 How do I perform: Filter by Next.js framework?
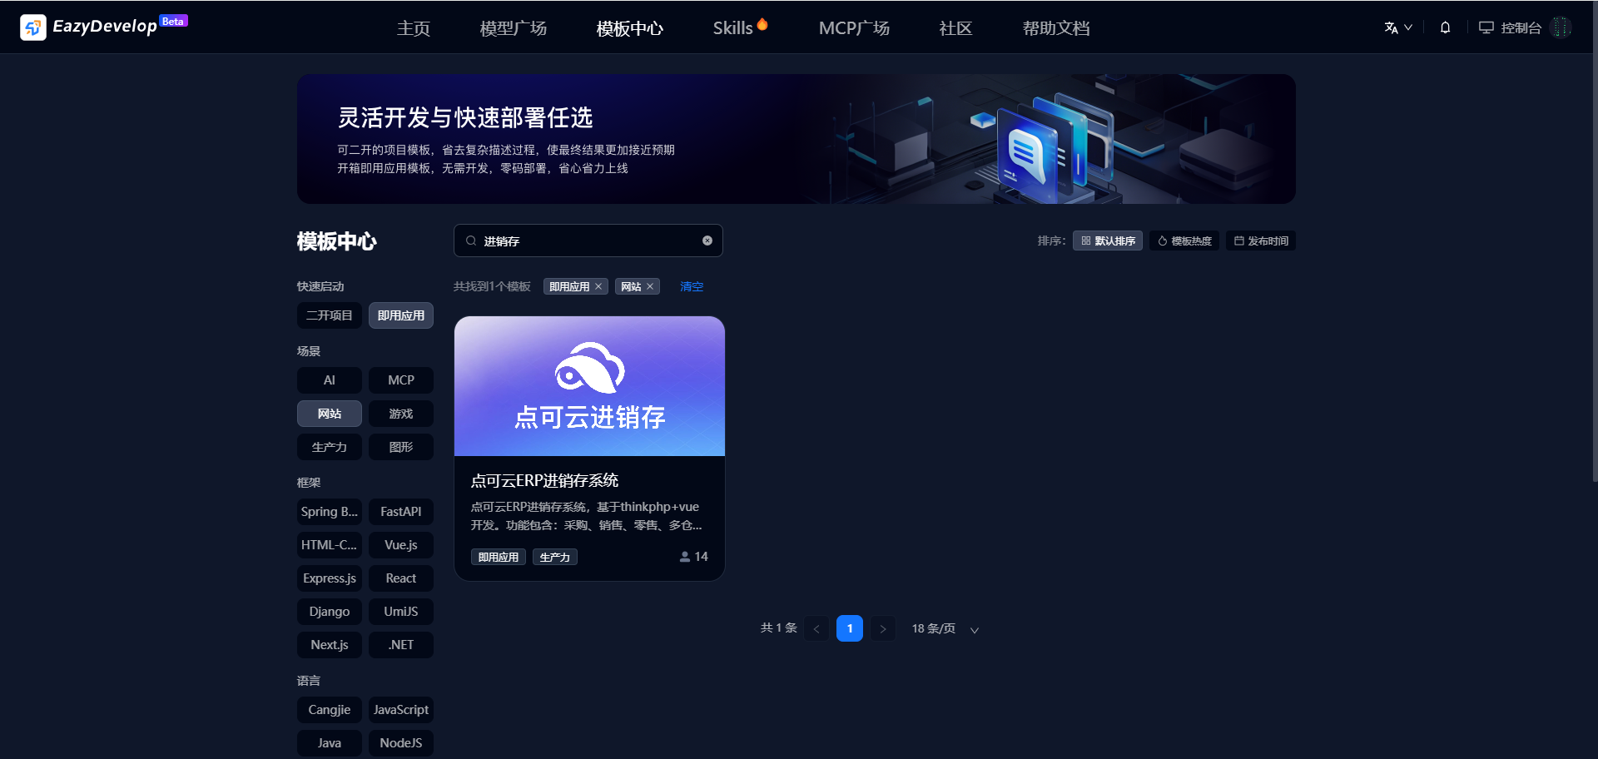330,645
